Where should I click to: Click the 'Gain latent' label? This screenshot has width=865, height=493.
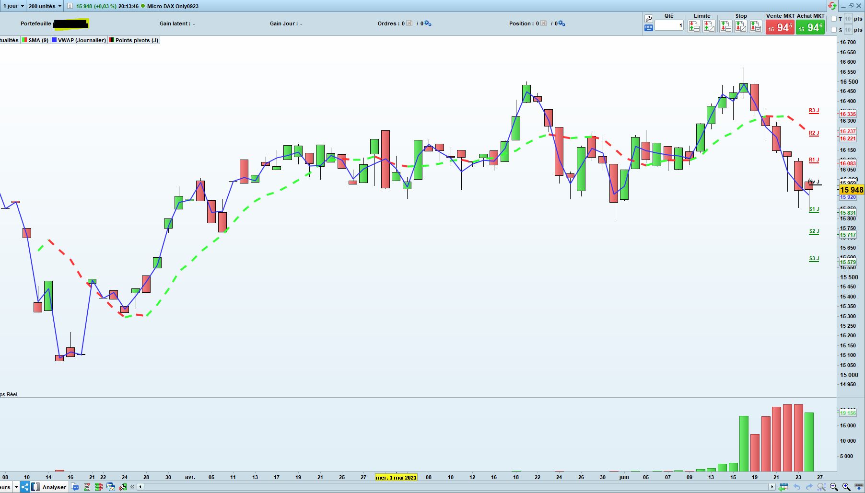click(x=175, y=23)
